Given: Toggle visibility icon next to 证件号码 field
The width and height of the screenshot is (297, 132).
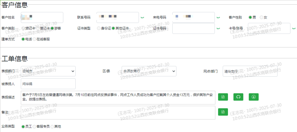Looking at the screenshot, I should 218,28.
